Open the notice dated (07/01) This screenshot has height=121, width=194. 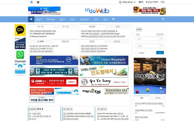click(x=94, y=49)
